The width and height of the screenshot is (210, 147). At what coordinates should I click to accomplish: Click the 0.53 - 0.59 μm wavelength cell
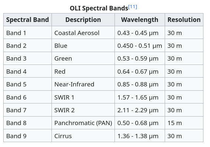tap(138, 59)
